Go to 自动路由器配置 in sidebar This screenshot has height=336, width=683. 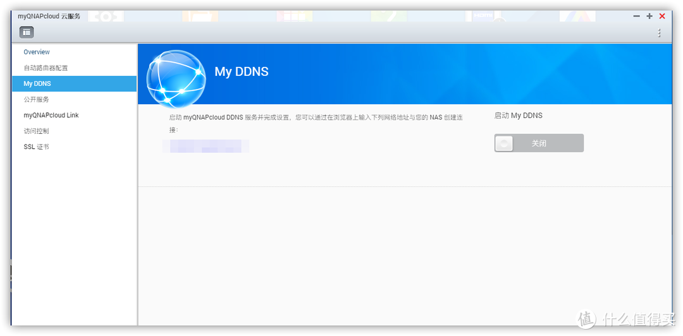pyautogui.click(x=46, y=68)
